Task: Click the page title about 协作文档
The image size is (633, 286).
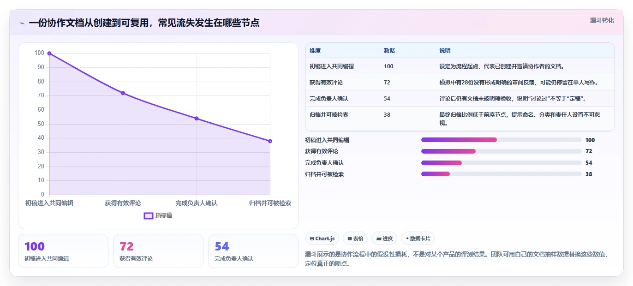Action: tap(144, 23)
